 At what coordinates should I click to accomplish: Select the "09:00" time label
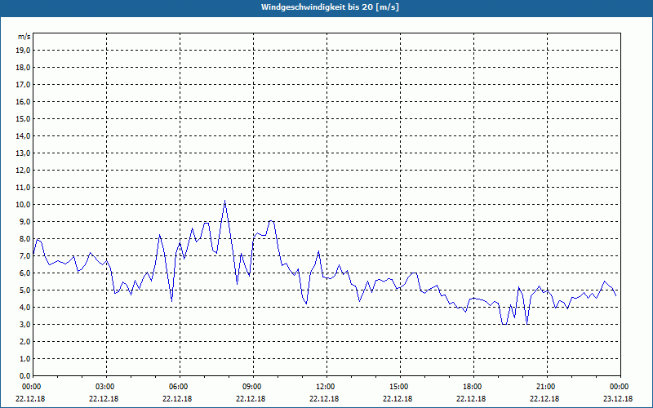(254, 387)
